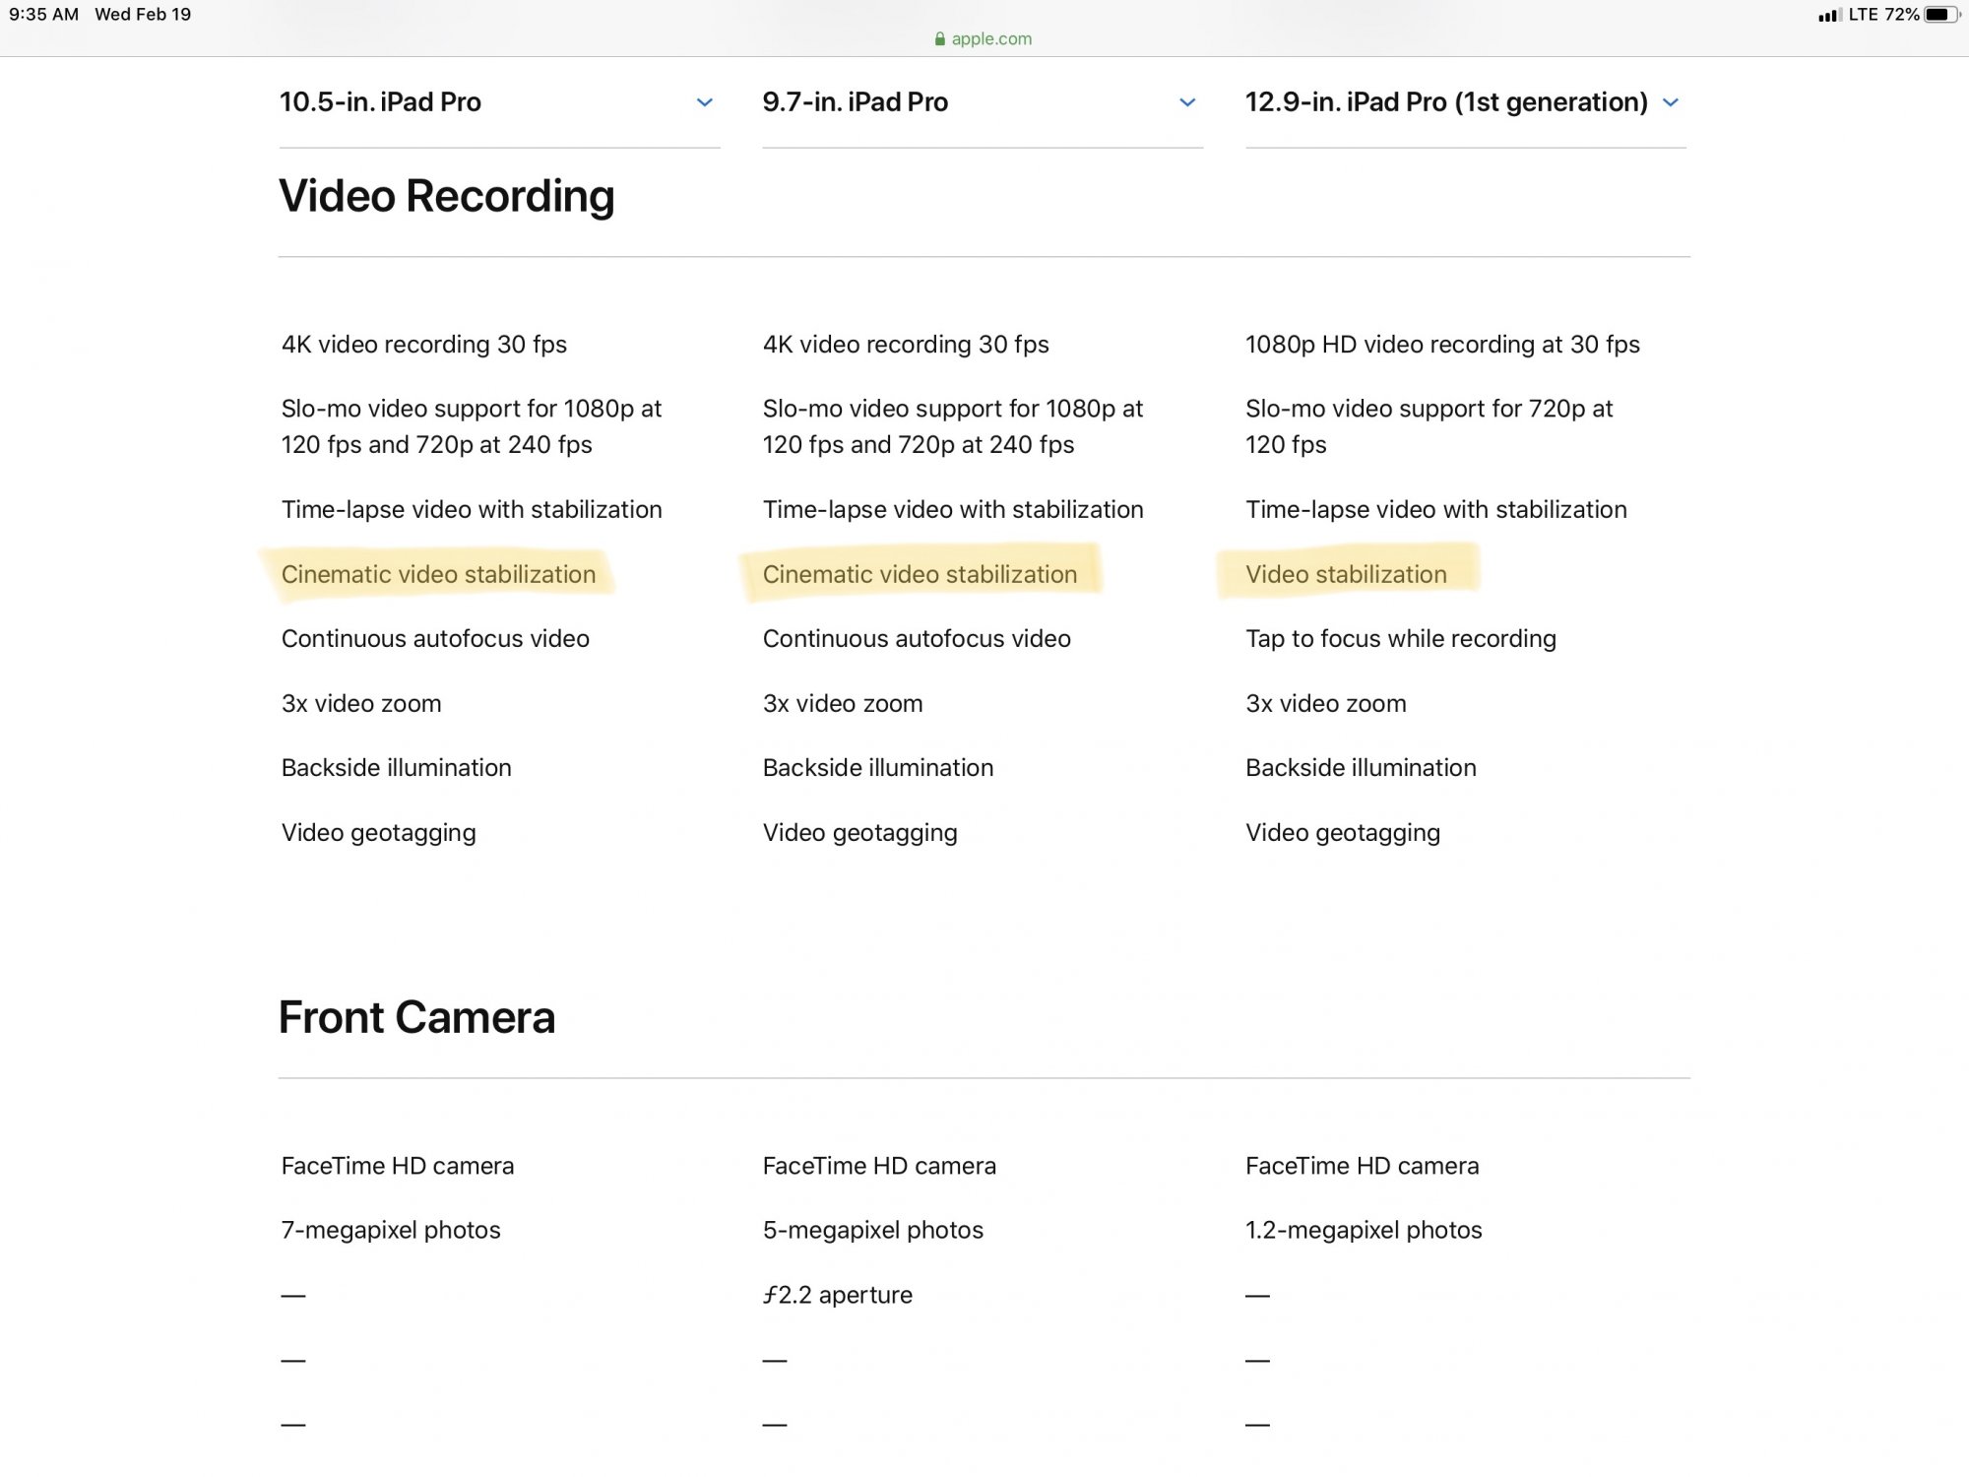
Task: Choose 12.9-in. iPad Pro (1st generation) label
Action: 1446,102
